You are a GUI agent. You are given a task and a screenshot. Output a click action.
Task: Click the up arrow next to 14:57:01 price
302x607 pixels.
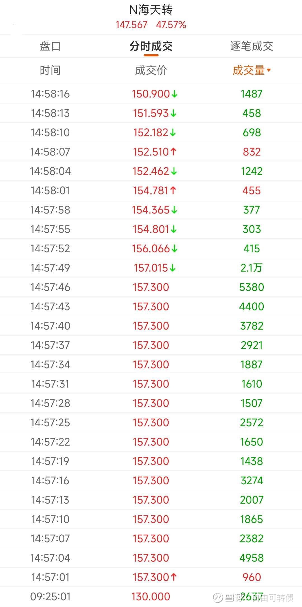174,577
